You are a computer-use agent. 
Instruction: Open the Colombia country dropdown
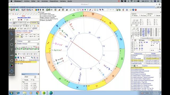28,41
